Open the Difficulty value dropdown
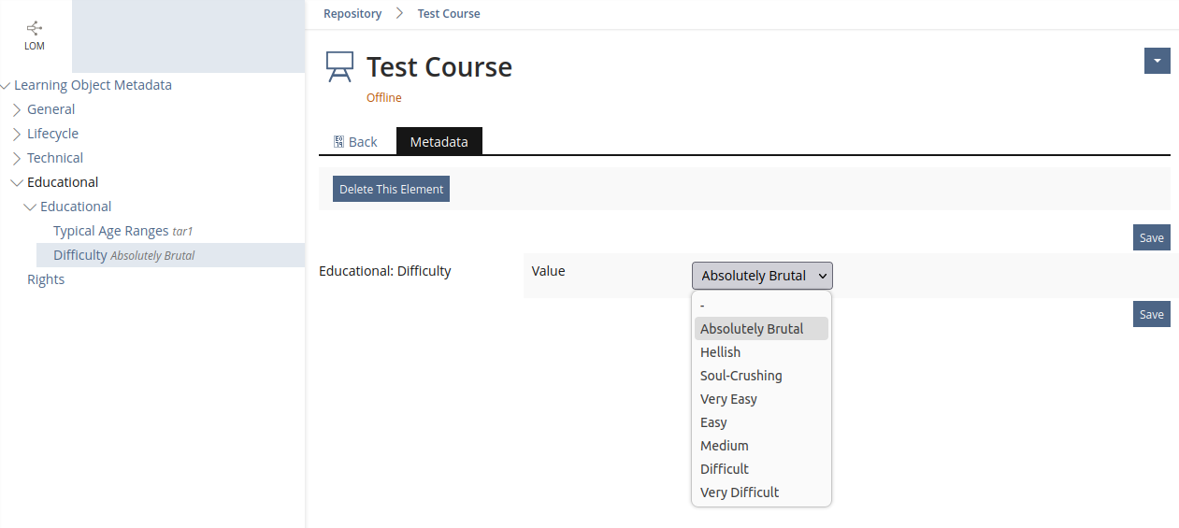1179x528 pixels. click(x=761, y=276)
